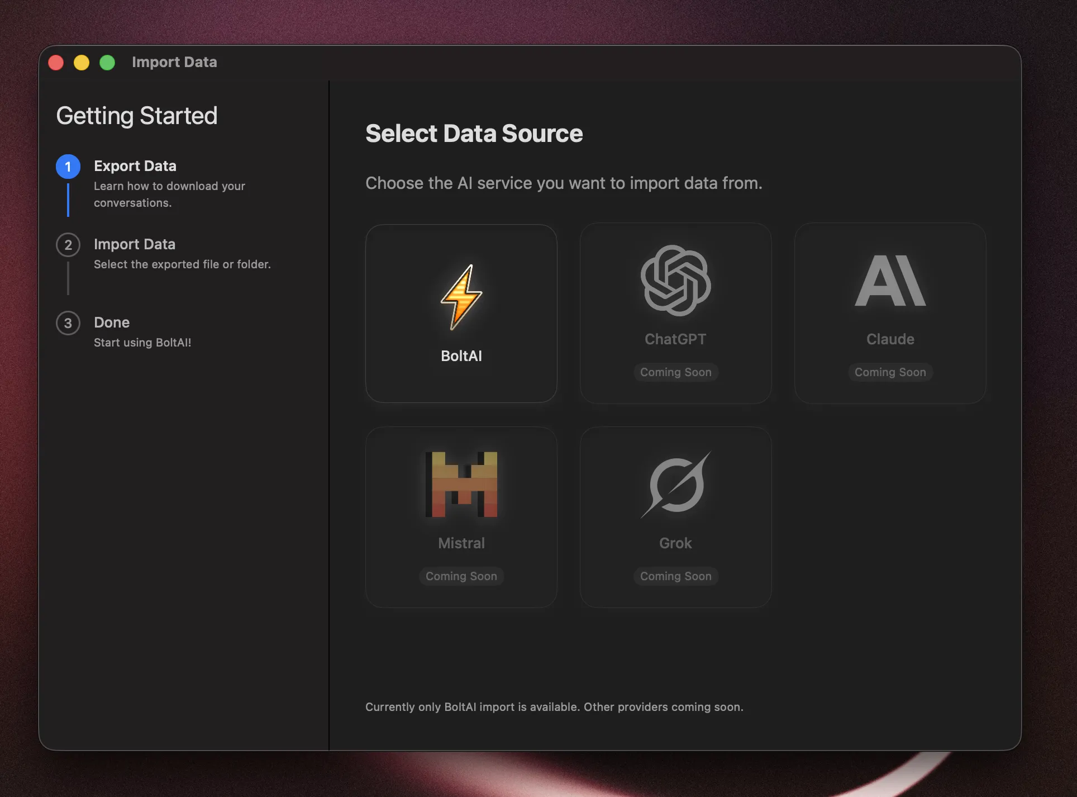Click the Claude Anthropic logo icon
Viewport: 1077px width, 797px height.
coord(890,281)
